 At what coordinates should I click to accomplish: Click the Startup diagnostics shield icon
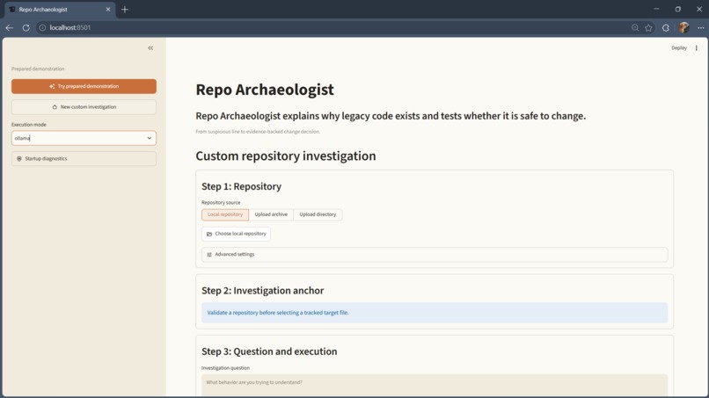[x=19, y=158]
